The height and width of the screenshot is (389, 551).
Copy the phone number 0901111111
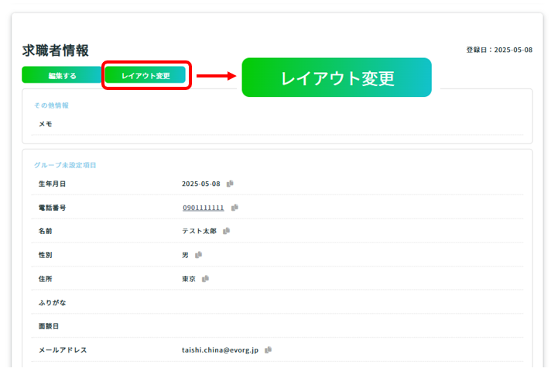234,208
